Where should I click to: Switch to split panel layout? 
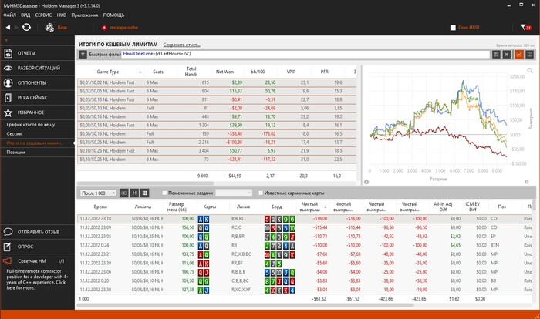tap(530, 55)
